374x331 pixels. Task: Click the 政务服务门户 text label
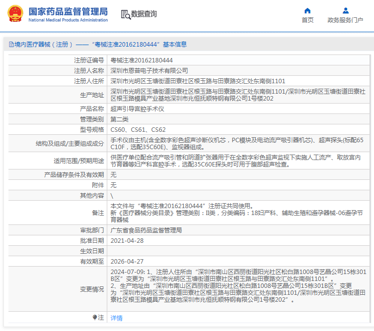click(345, 20)
